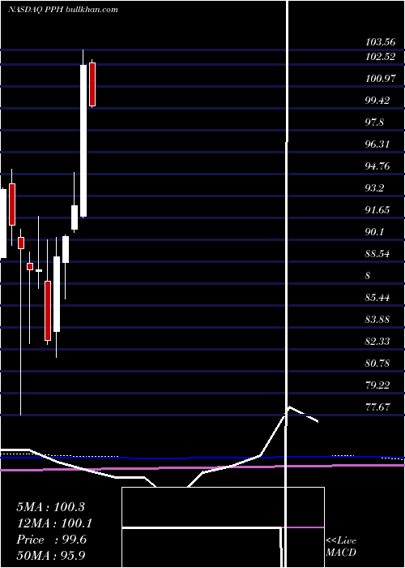Click the 93.2 price axis label
Image resolution: width=405 pixels, height=568 pixels.
[x=374, y=188]
